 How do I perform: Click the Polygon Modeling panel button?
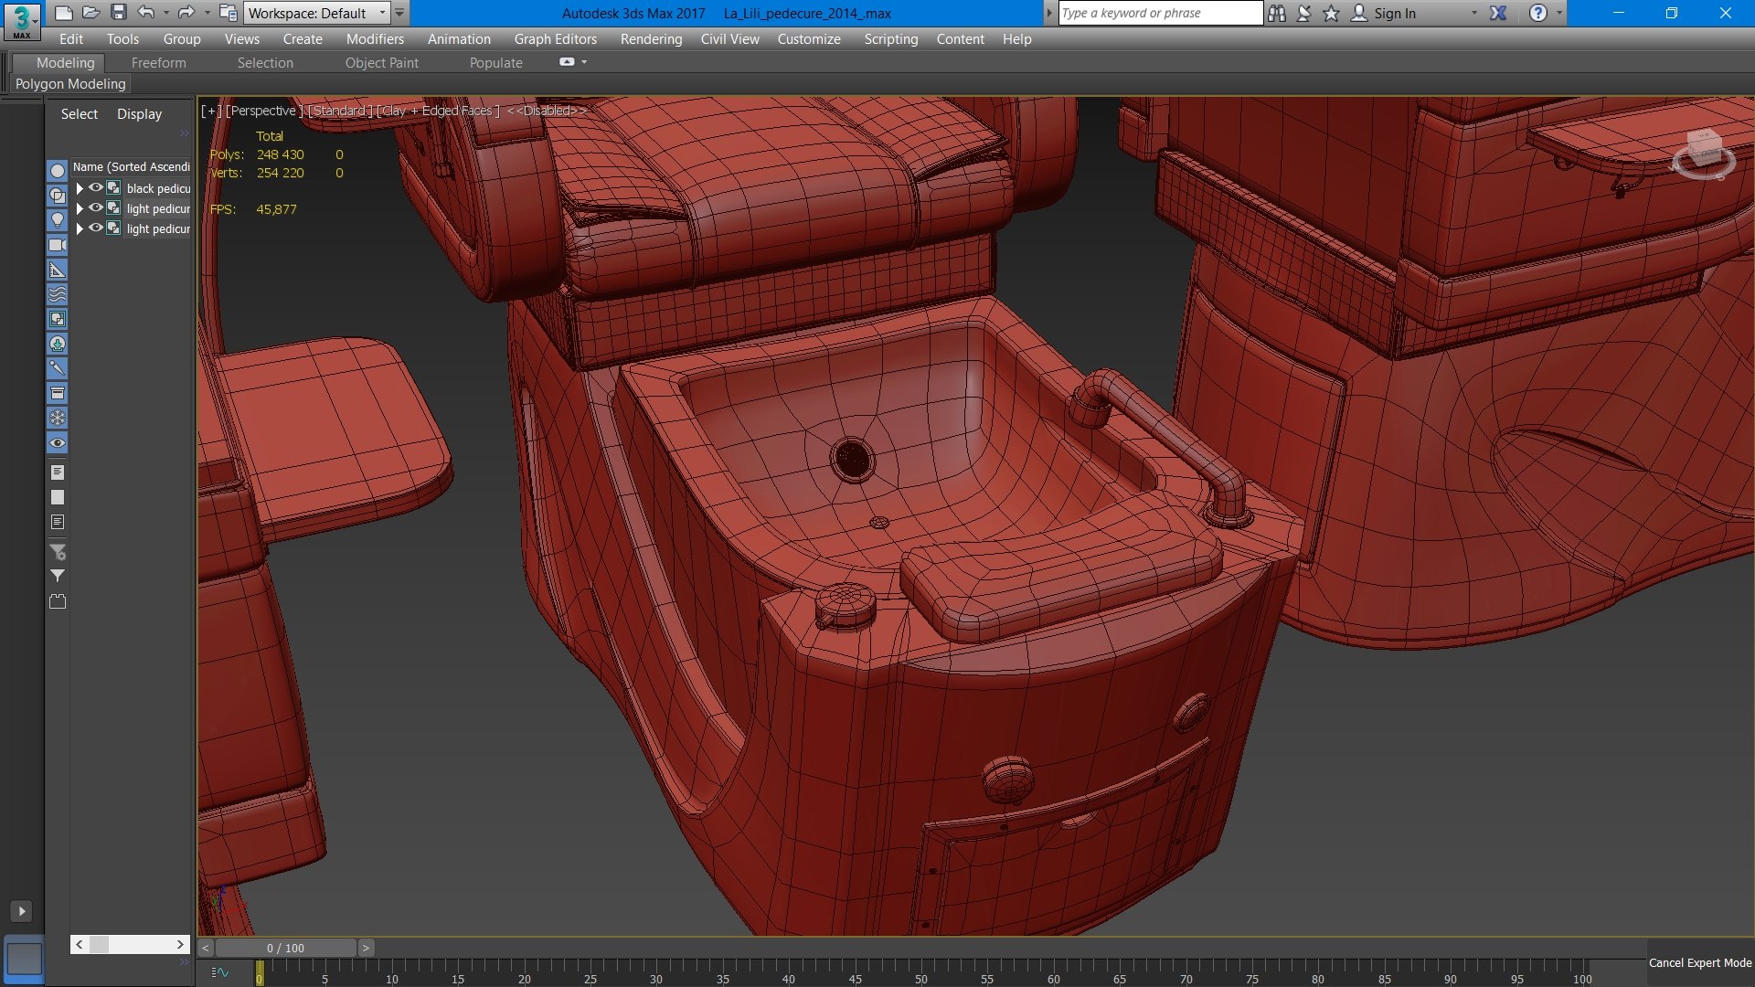coord(70,83)
